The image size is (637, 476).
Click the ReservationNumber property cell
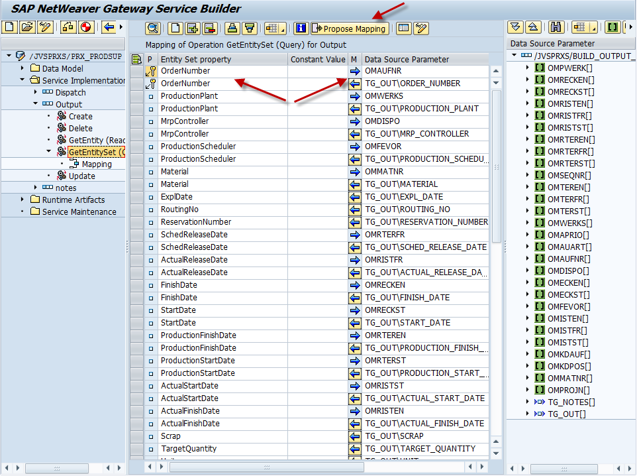click(222, 222)
